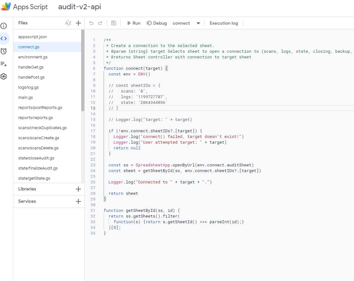Open appsscript.json file
354x281 pixels.
pyautogui.click(x=33, y=37)
